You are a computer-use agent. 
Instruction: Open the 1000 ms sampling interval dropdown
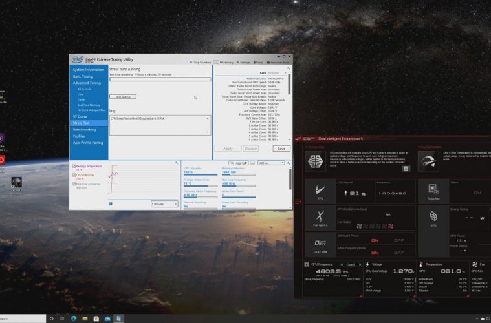pyautogui.click(x=271, y=163)
